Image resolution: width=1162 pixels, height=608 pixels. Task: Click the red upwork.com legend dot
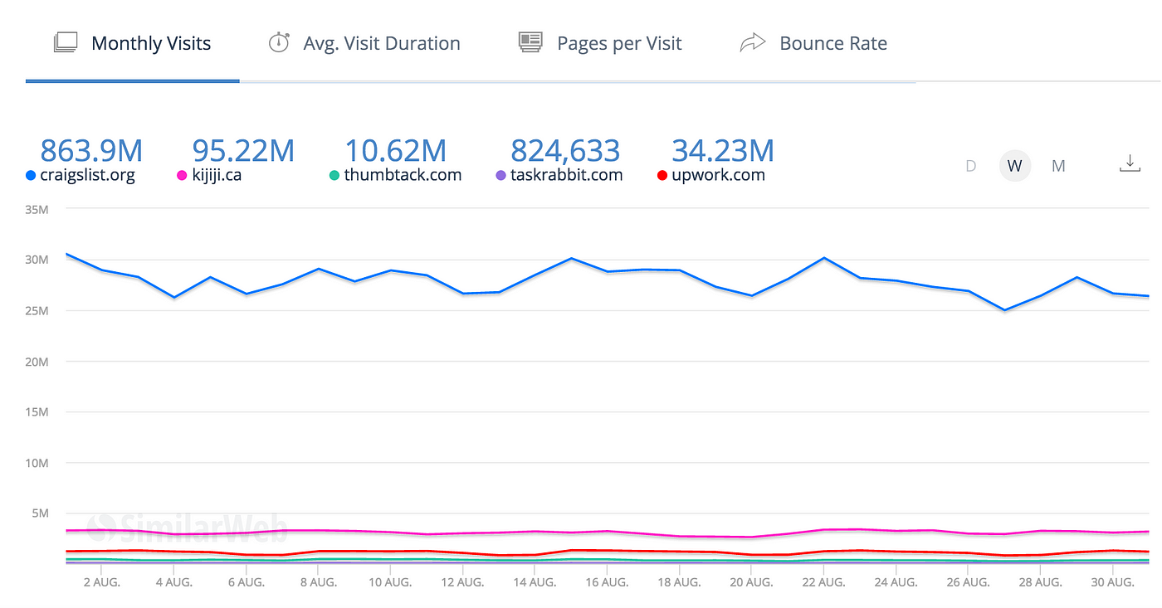pos(662,176)
